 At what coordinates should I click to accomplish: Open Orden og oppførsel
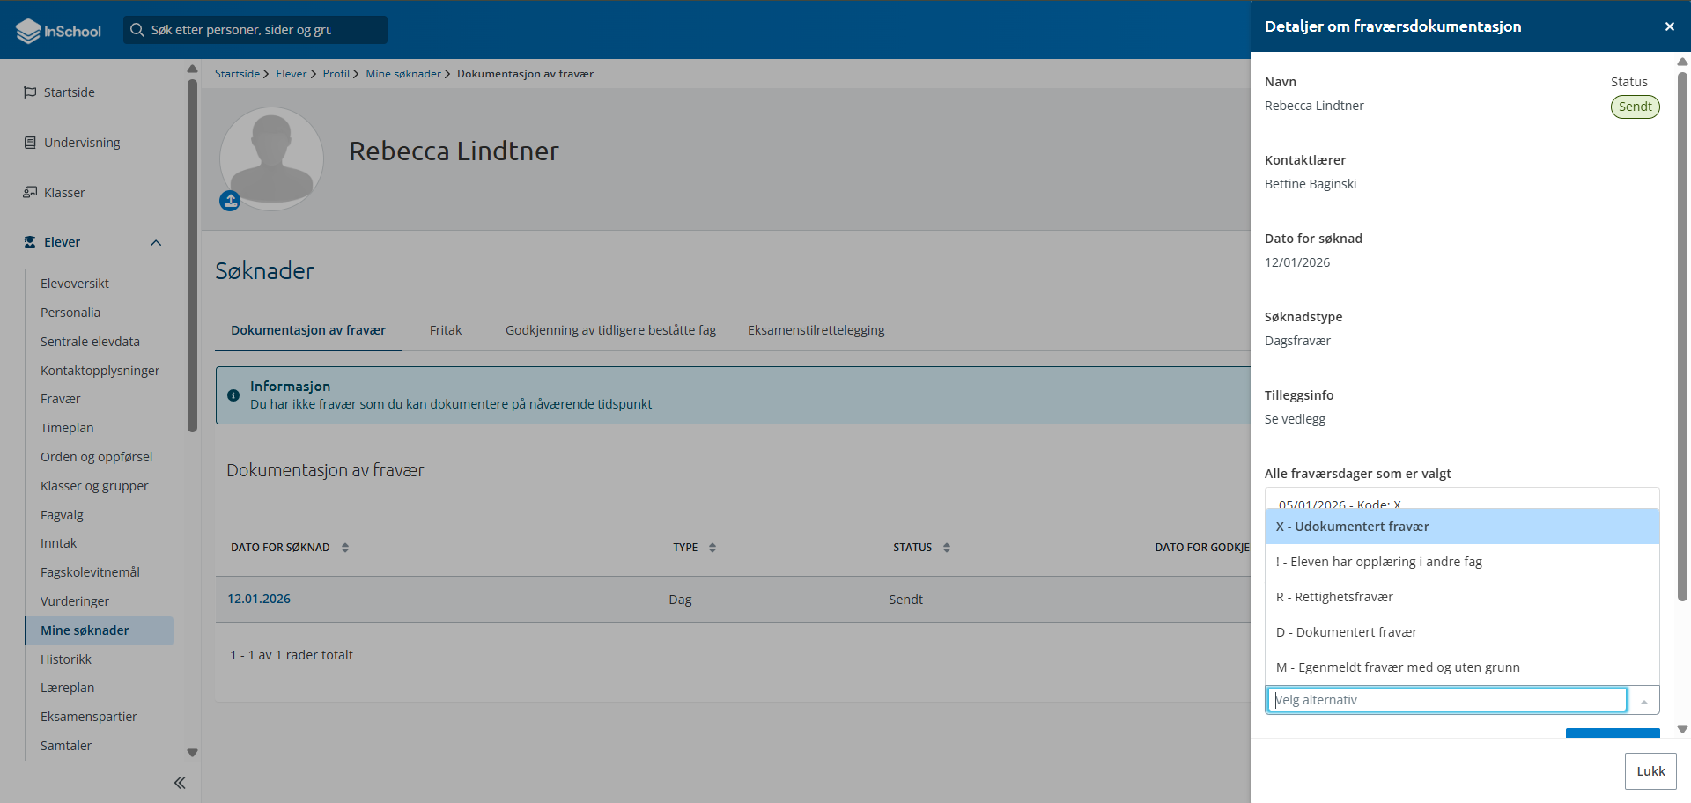point(96,457)
